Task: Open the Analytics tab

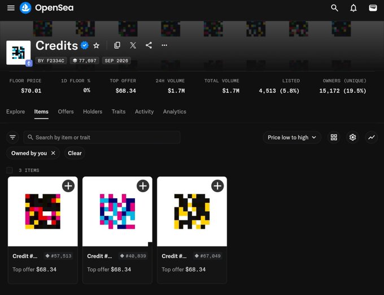Action: 174,112
